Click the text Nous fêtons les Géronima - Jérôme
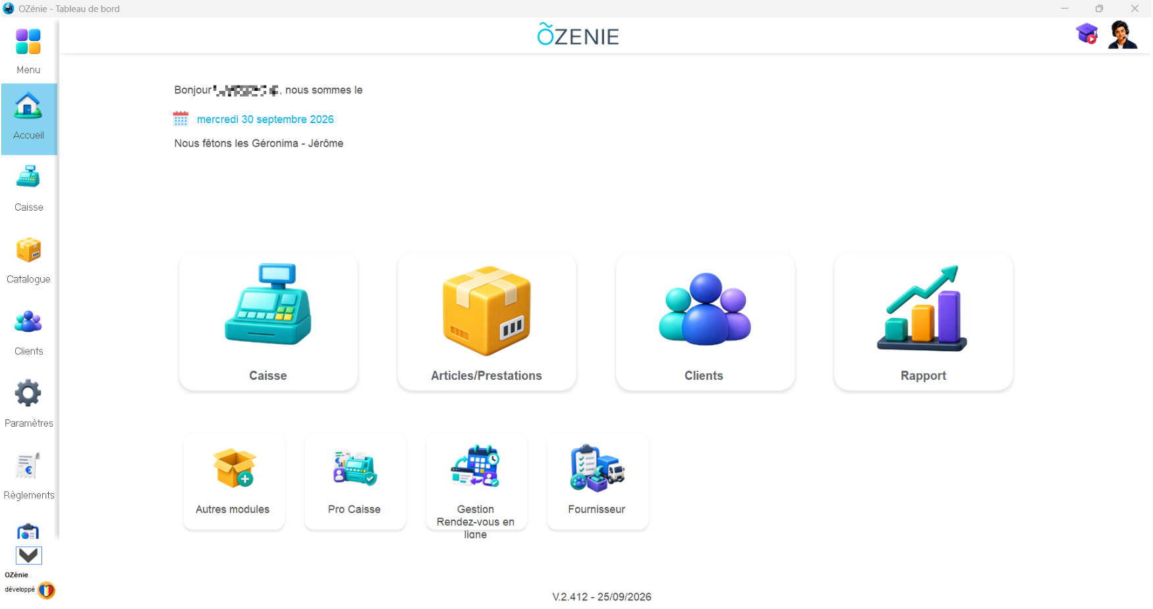 pos(258,143)
